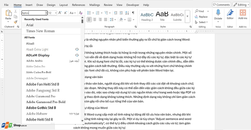The image size is (251, 130).
Task: Apply numbered list formatting
Action: (98, 13)
